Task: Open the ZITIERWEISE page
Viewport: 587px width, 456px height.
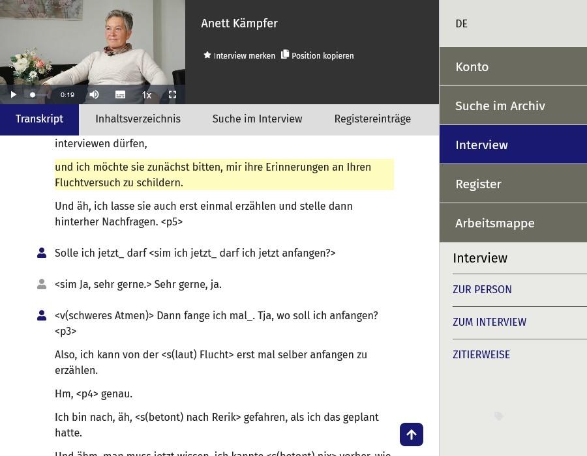Action: coord(481,354)
